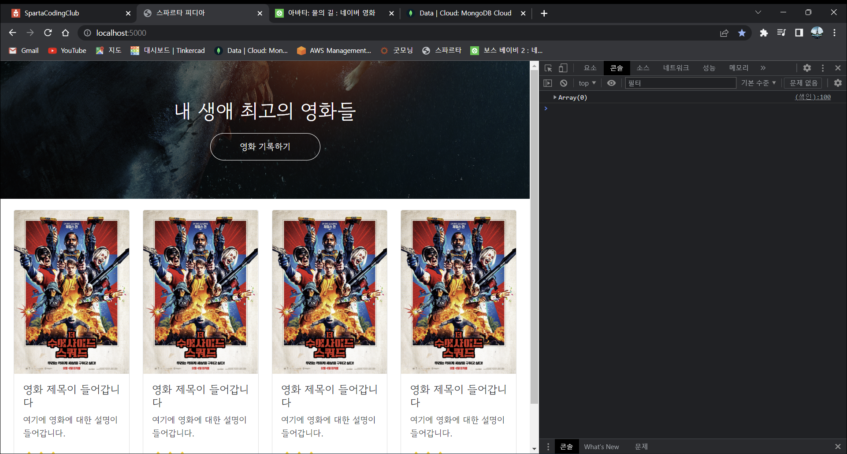Switch to the 소스 DevTools tab
Image resolution: width=847 pixels, height=454 pixels.
coord(643,68)
